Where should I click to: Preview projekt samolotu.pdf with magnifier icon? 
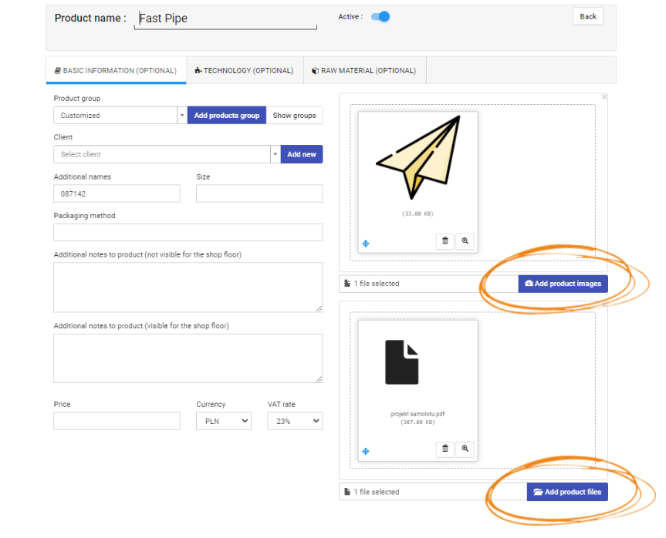(x=465, y=449)
